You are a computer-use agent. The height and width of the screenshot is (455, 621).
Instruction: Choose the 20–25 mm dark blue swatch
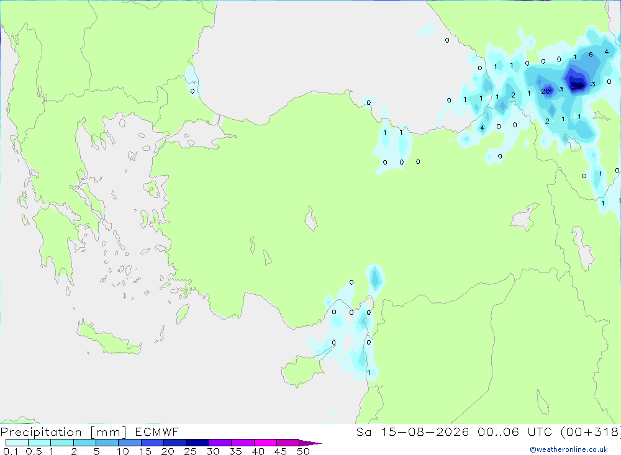point(175,443)
